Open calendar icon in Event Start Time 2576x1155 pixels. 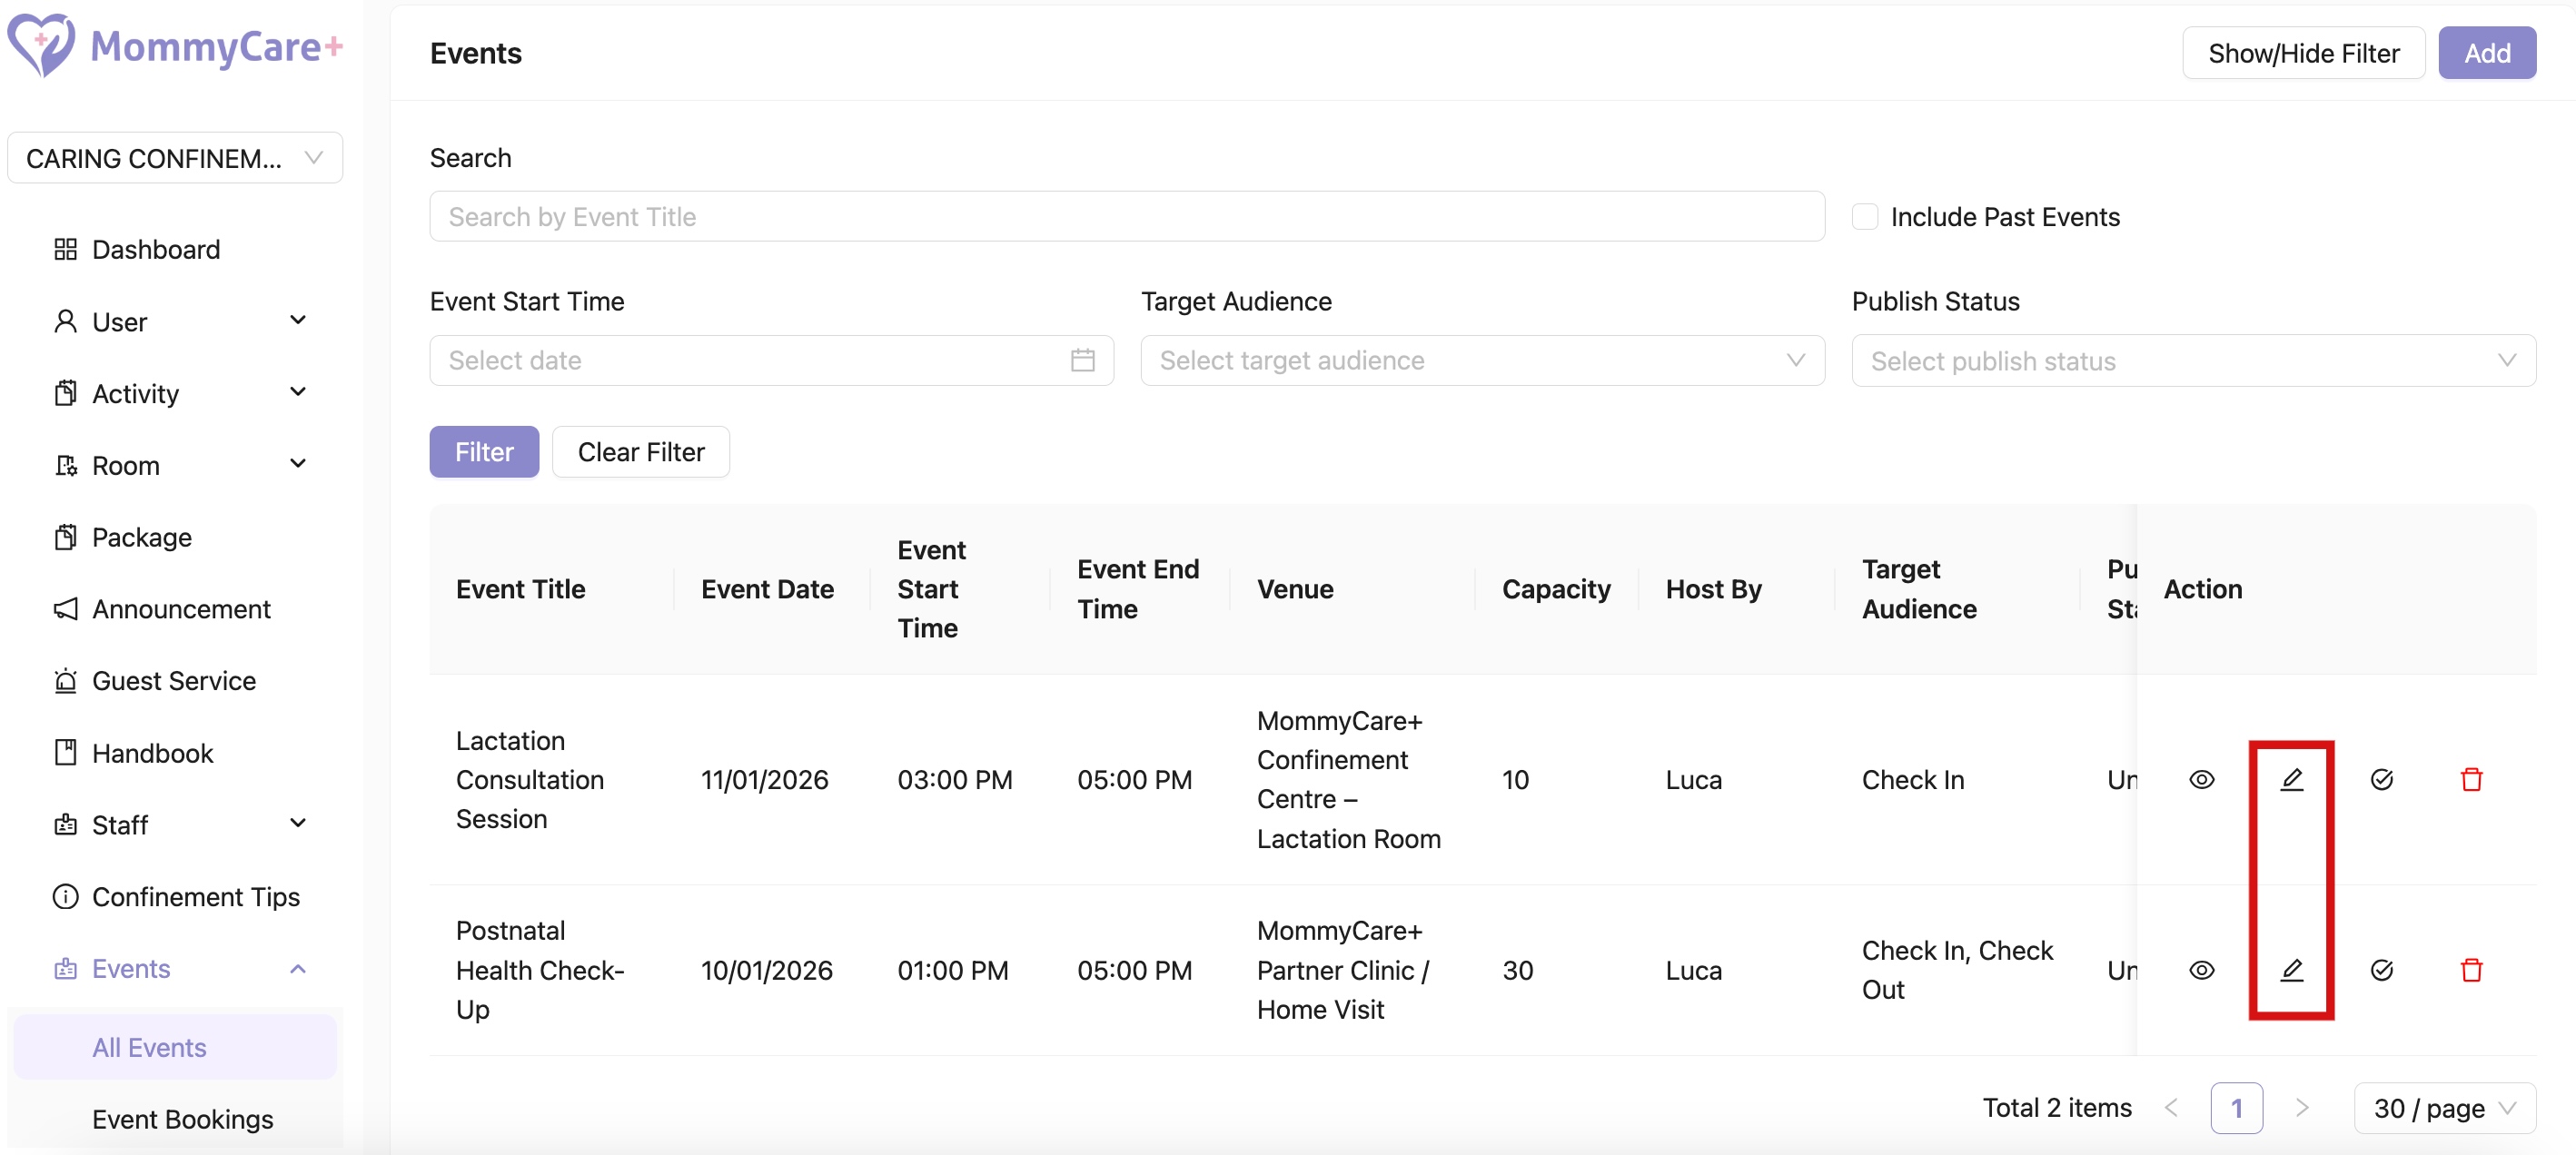[1082, 360]
